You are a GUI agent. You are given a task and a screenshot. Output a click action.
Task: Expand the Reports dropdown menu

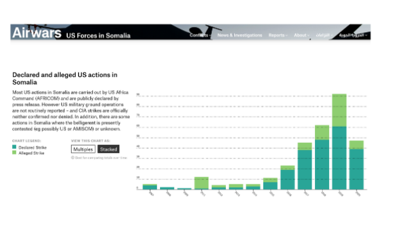tap(278, 35)
